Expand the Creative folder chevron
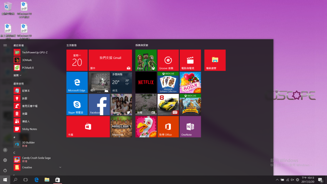Screen dimensions: 327x184 (60, 167)
